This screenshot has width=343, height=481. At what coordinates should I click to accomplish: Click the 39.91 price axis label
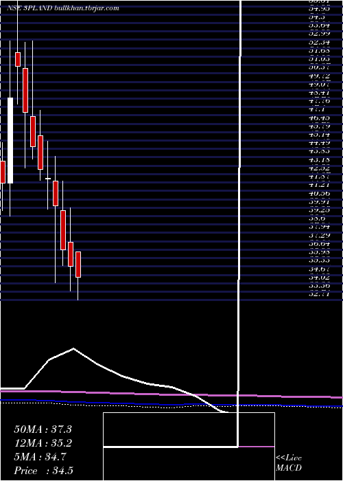click(x=318, y=201)
